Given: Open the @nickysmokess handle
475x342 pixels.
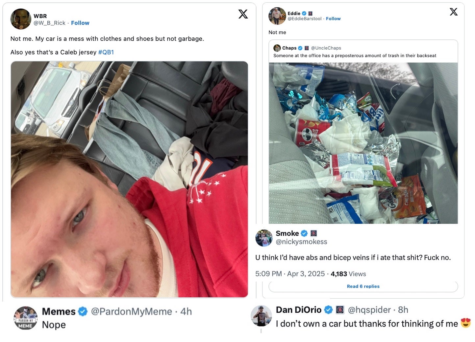Looking at the screenshot, I should [301, 242].
